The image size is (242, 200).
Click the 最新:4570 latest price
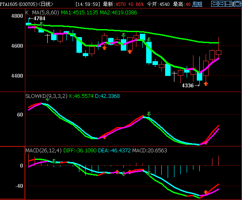click(114, 4)
